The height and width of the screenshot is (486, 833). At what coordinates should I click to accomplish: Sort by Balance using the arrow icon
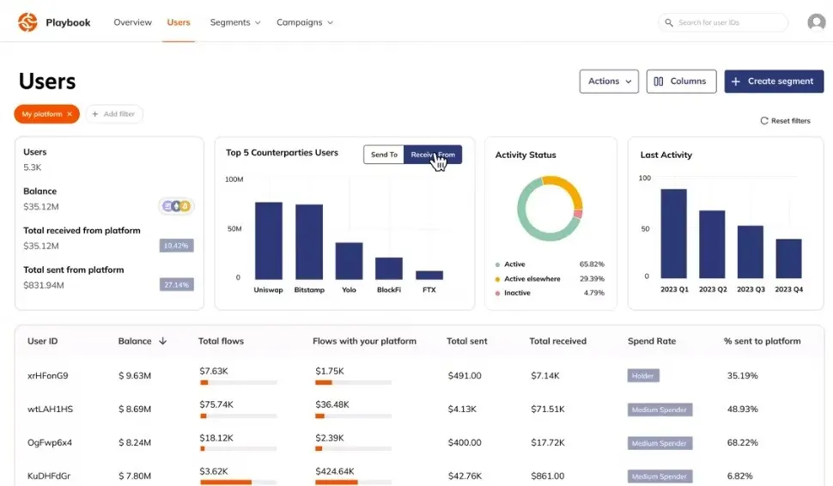click(x=162, y=341)
